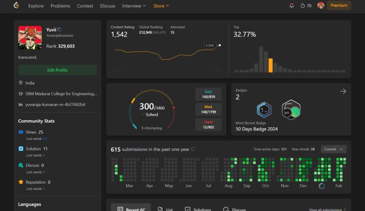
Task: Switch to the Discuss tab below heatmap
Action: tap(235, 209)
